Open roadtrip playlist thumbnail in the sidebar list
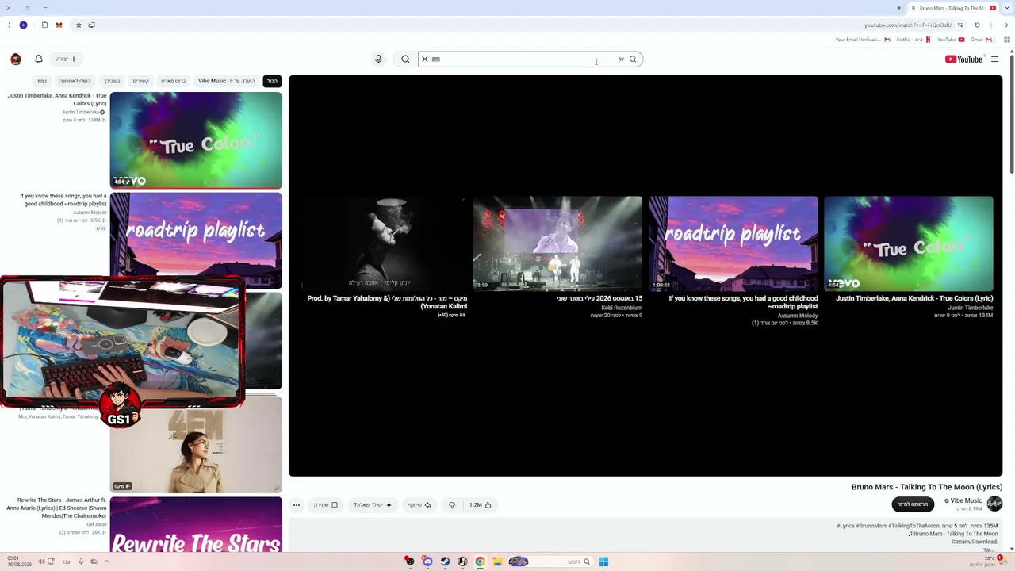The height and width of the screenshot is (571, 1015). click(x=196, y=240)
